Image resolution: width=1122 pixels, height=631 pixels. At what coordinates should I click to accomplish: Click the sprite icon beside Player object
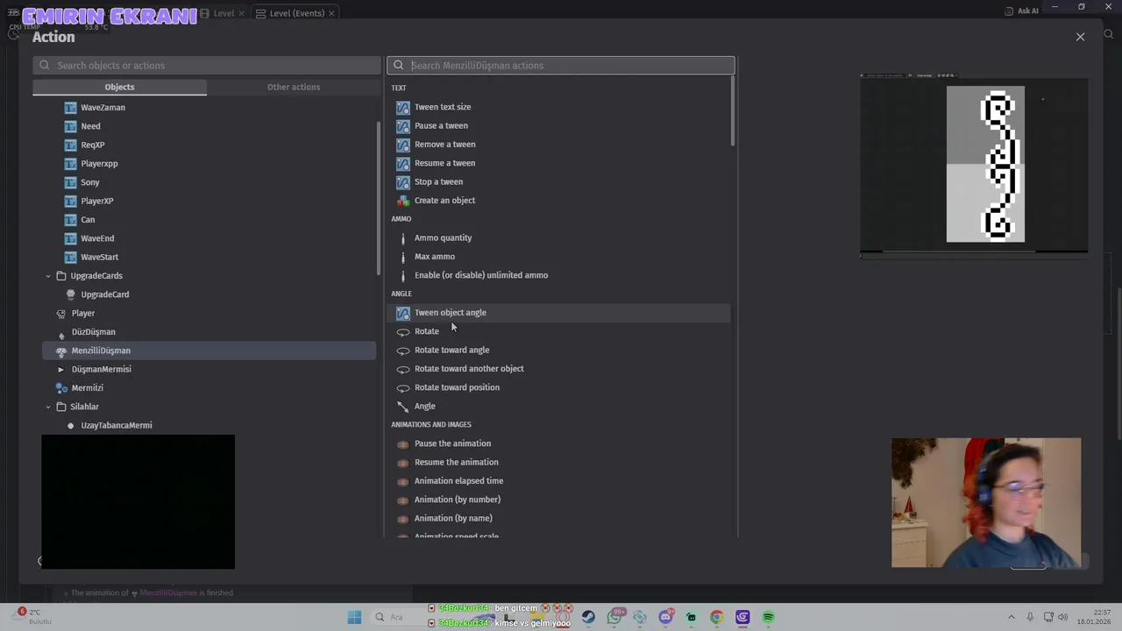pos(60,313)
